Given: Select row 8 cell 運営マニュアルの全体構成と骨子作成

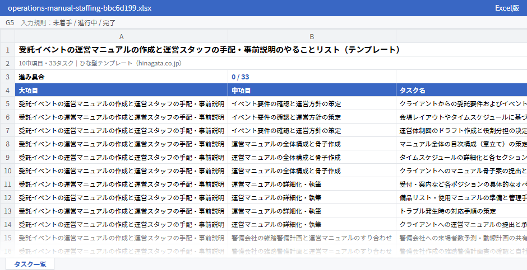Looking at the screenshot, I should pyautogui.click(x=312, y=144).
